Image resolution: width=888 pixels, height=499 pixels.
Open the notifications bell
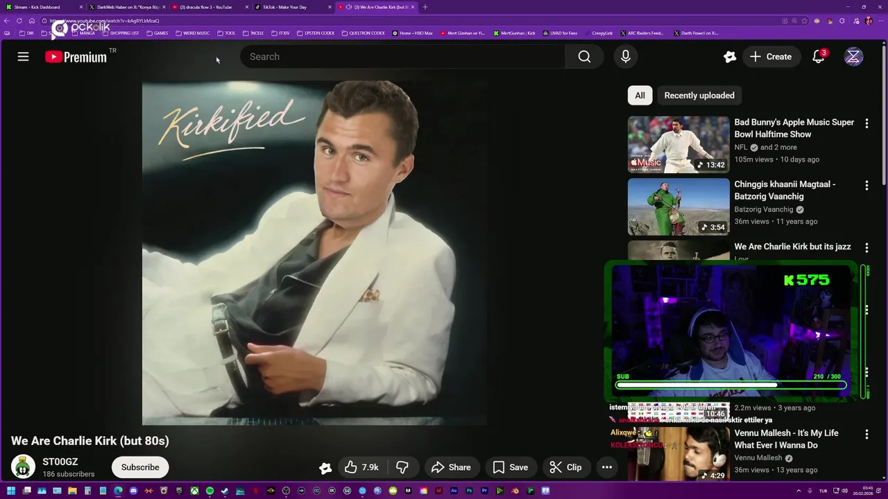click(819, 57)
